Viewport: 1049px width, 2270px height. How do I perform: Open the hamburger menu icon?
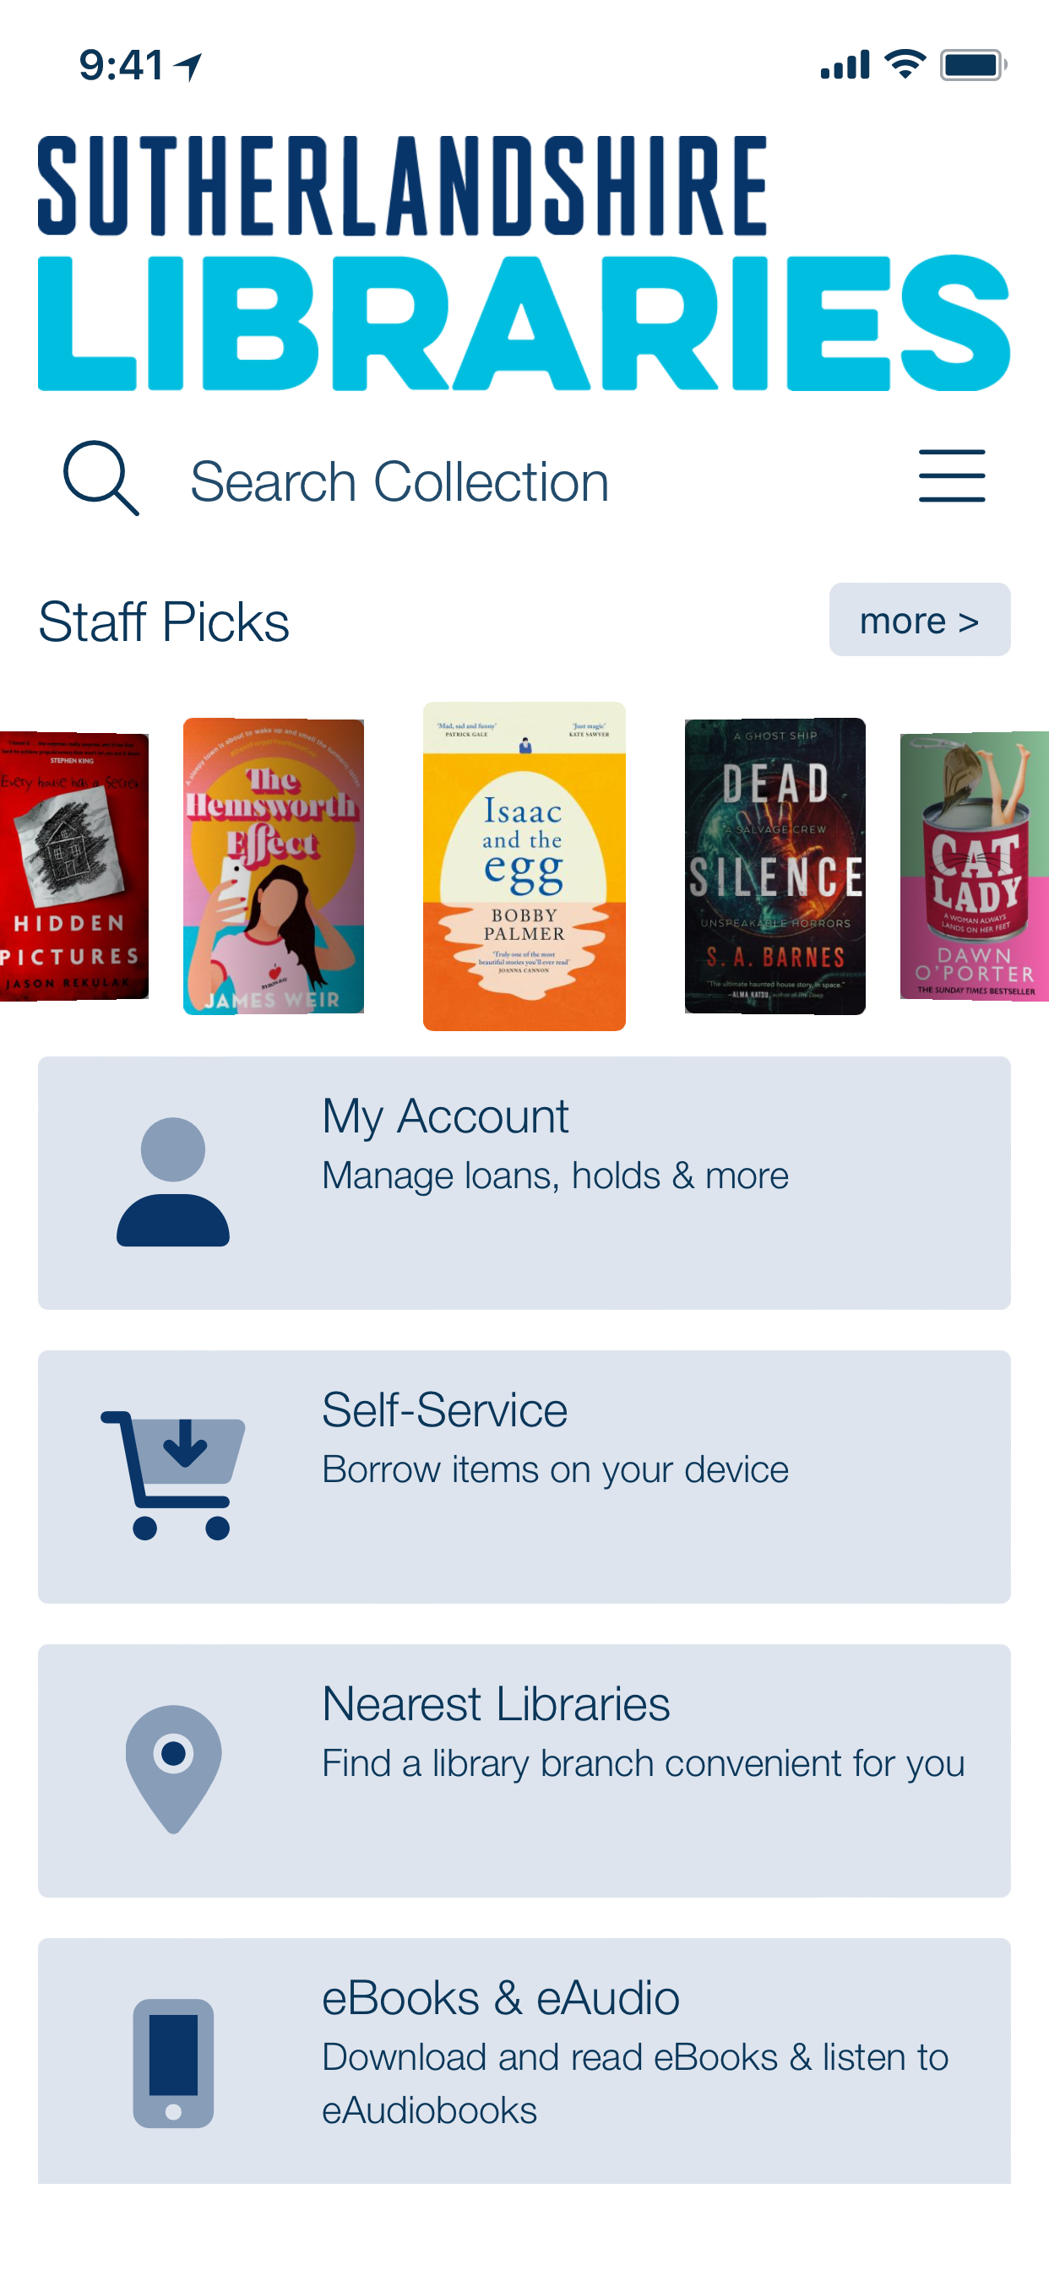coord(951,475)
